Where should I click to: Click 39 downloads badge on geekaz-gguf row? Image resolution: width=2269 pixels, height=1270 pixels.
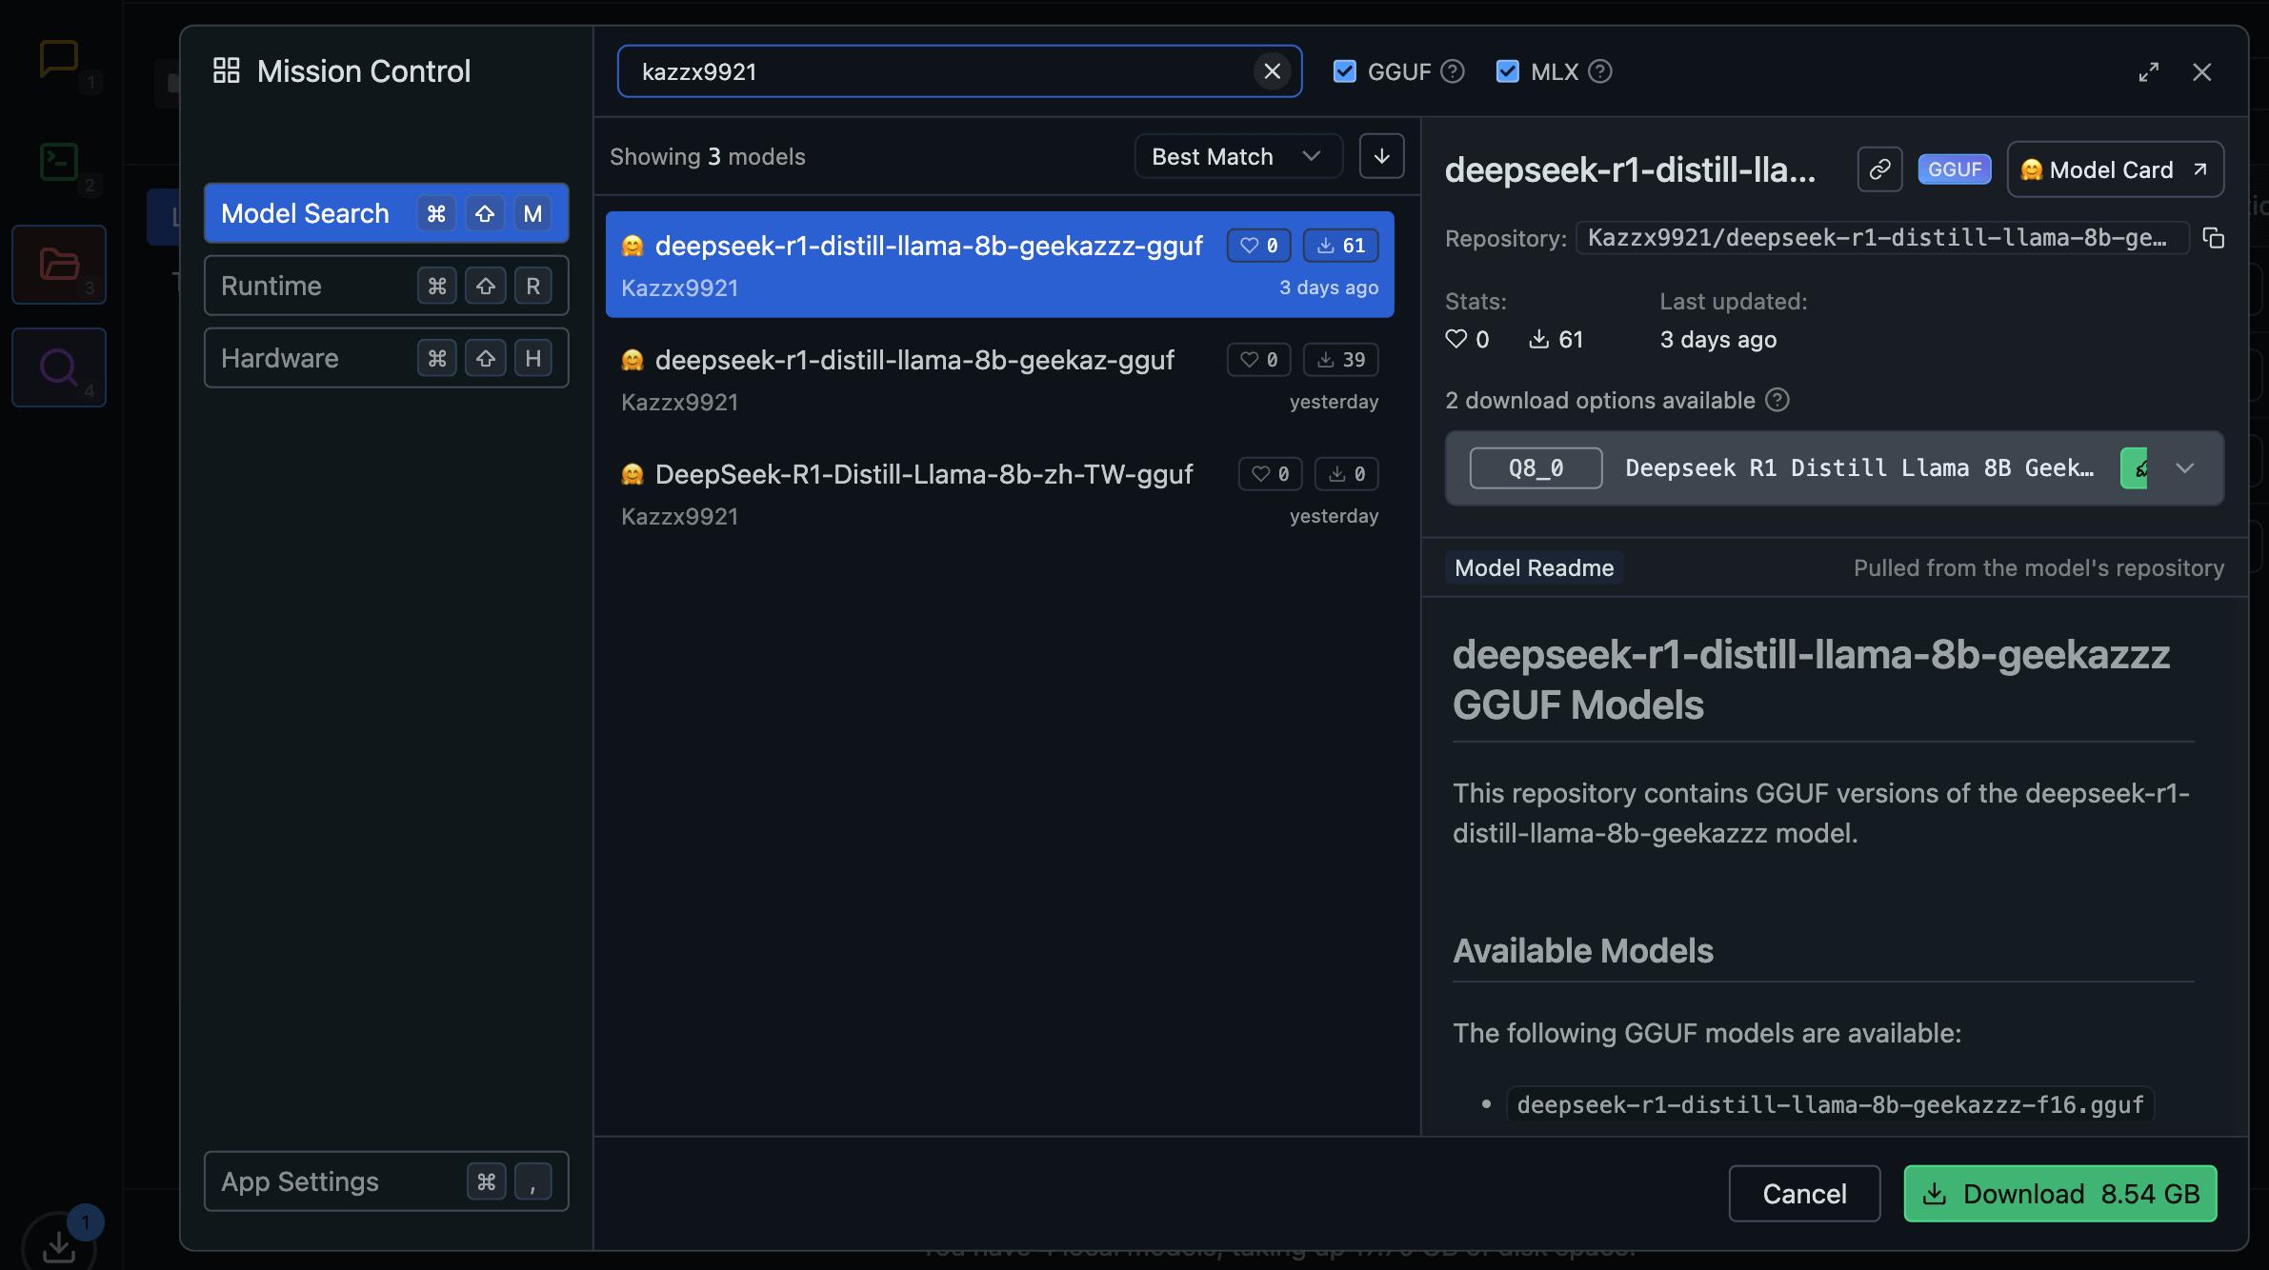(1340, 360)
